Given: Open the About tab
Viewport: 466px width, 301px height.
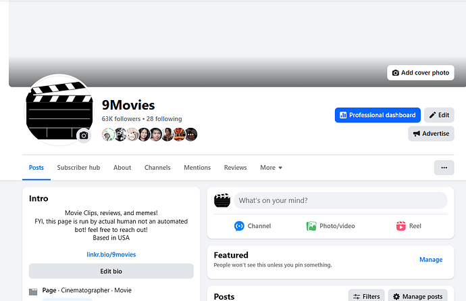Looking at the screenshot, I should [122, 168].
